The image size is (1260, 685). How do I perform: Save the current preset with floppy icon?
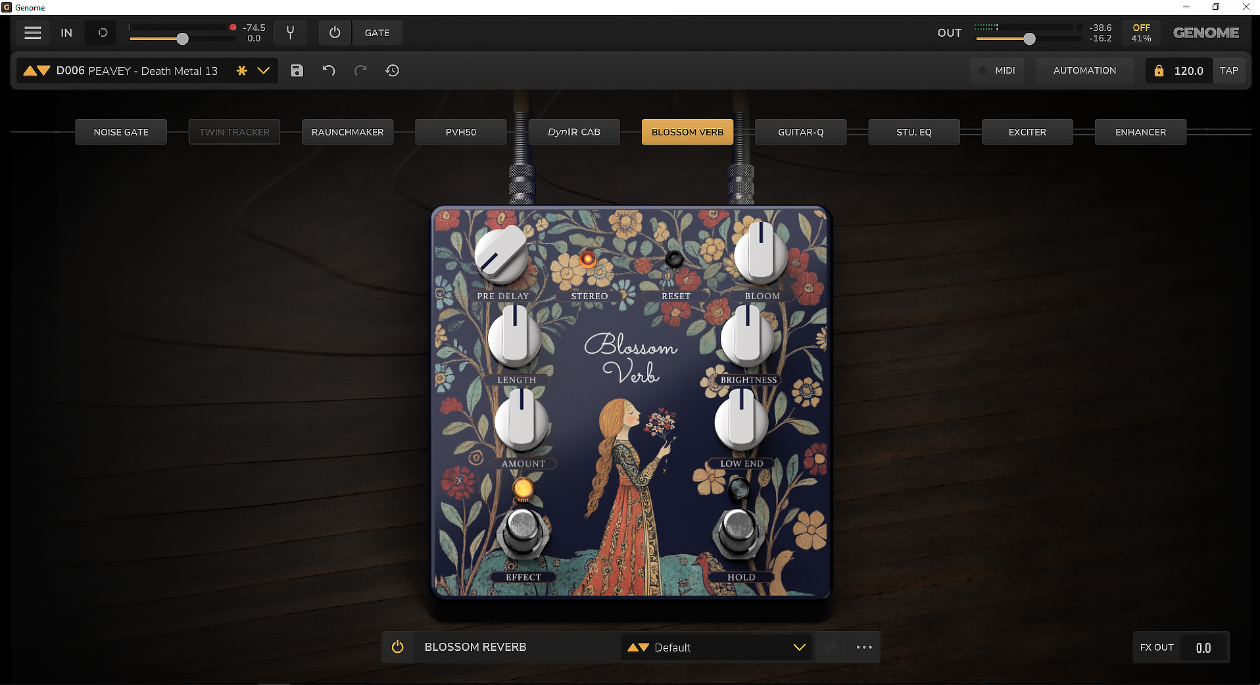coord(297,70)
